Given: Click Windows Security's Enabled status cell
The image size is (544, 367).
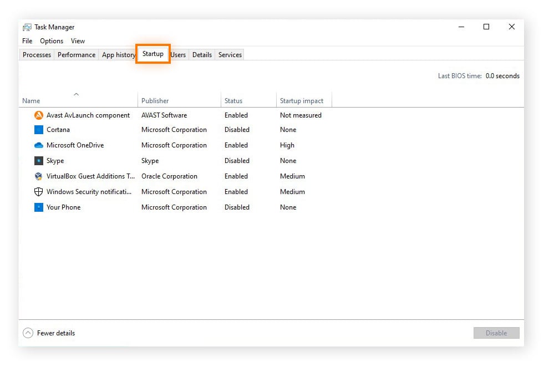Looking at the screenshot, I should tap(236, 191).
